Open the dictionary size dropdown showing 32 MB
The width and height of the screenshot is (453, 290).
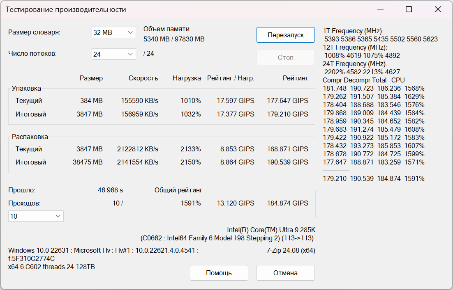113,32
